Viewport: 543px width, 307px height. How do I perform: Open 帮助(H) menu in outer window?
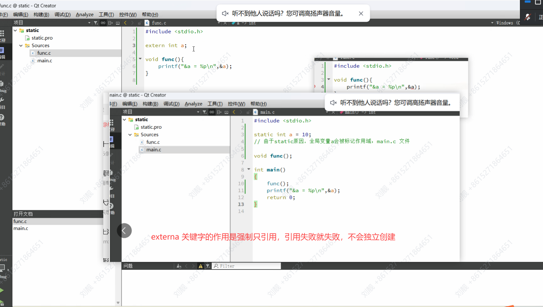[x=150, y=14]
